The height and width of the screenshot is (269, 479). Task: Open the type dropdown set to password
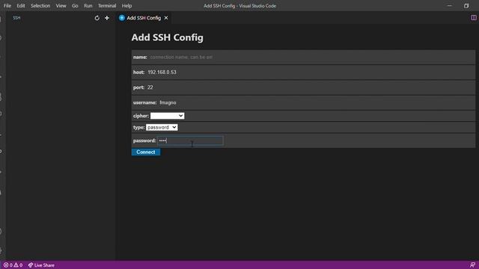[x=162, y=127]
